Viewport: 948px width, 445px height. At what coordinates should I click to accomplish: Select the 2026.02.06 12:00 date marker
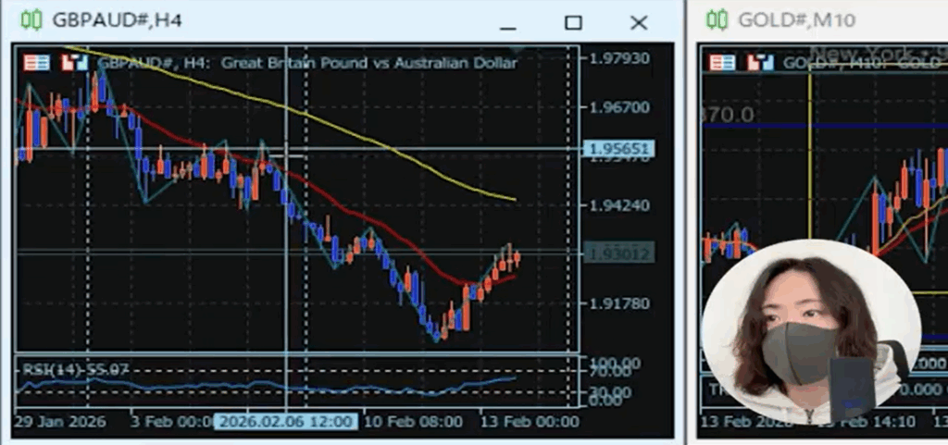(x=285, y=422)
